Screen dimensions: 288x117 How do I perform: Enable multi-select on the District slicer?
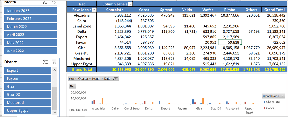pyautogui.click(x=45, y=62)
